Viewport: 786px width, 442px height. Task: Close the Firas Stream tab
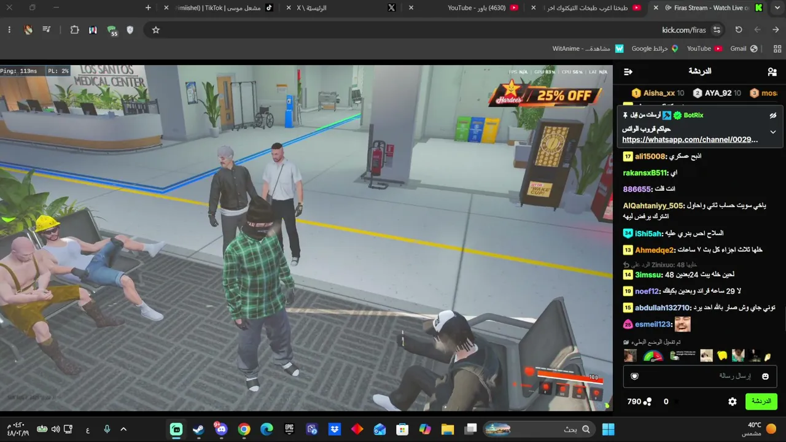(656, 8)
